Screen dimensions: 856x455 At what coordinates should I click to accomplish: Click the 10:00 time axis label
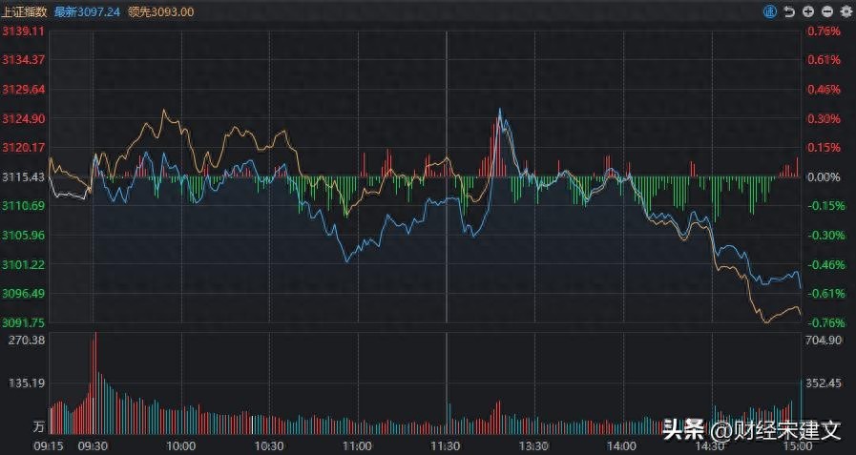pos(181,445)
